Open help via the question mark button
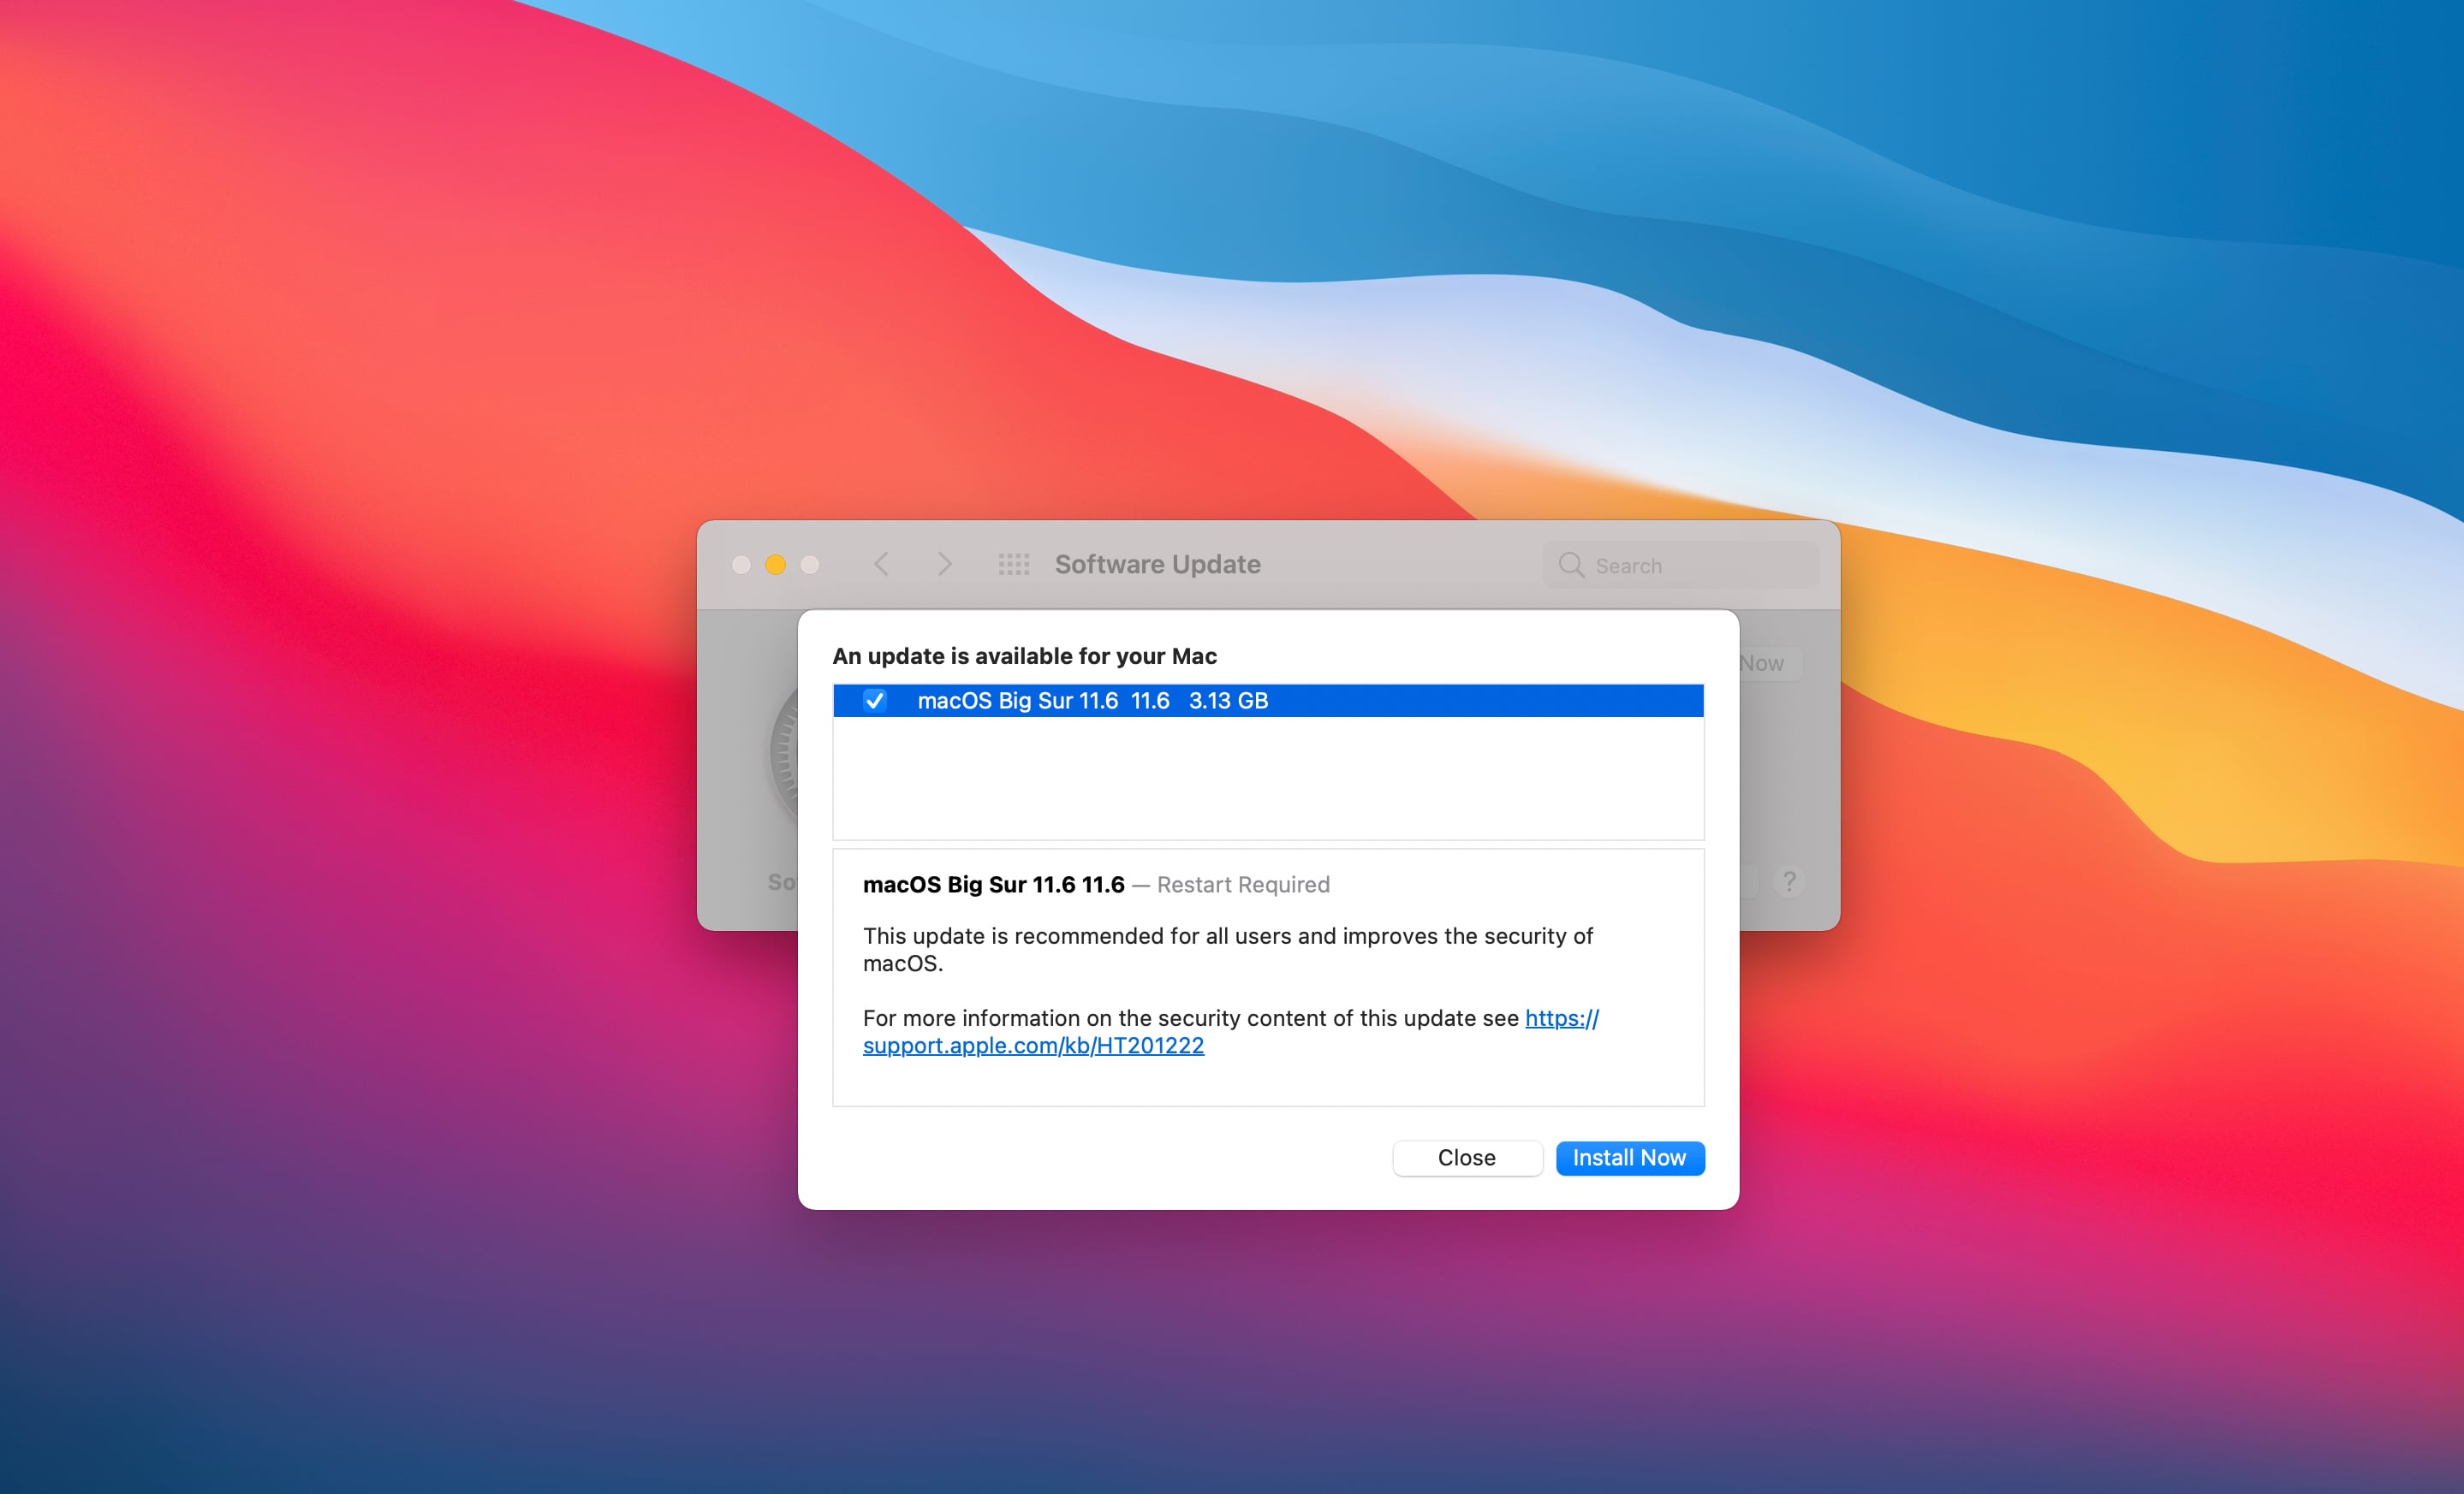This screenshot has width=2464, height=1494. pos(1790,880)
